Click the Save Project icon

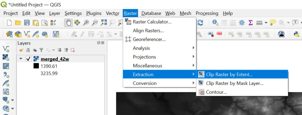pyautogui.click(x=27, y=23)
